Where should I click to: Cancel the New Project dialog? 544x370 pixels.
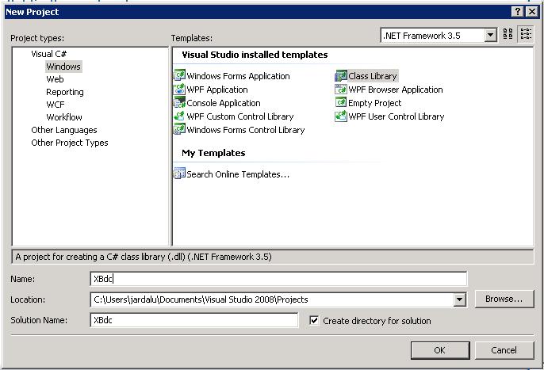504,350
